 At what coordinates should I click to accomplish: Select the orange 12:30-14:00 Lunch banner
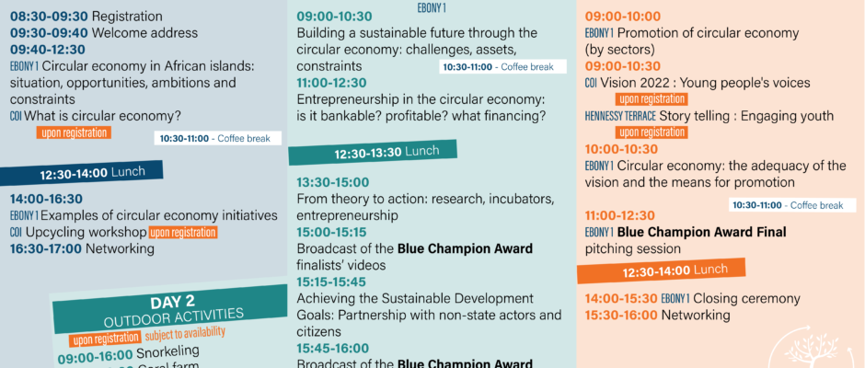(660, 271)
